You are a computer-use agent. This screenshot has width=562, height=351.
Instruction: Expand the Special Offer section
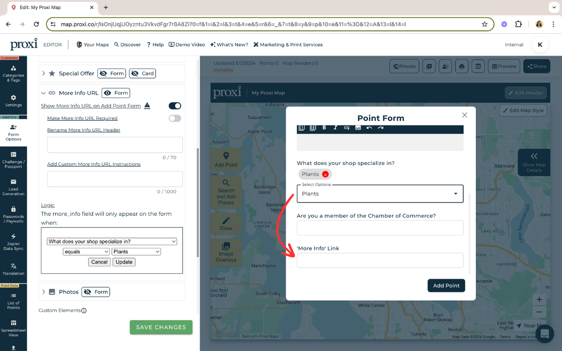pos(44,73)
